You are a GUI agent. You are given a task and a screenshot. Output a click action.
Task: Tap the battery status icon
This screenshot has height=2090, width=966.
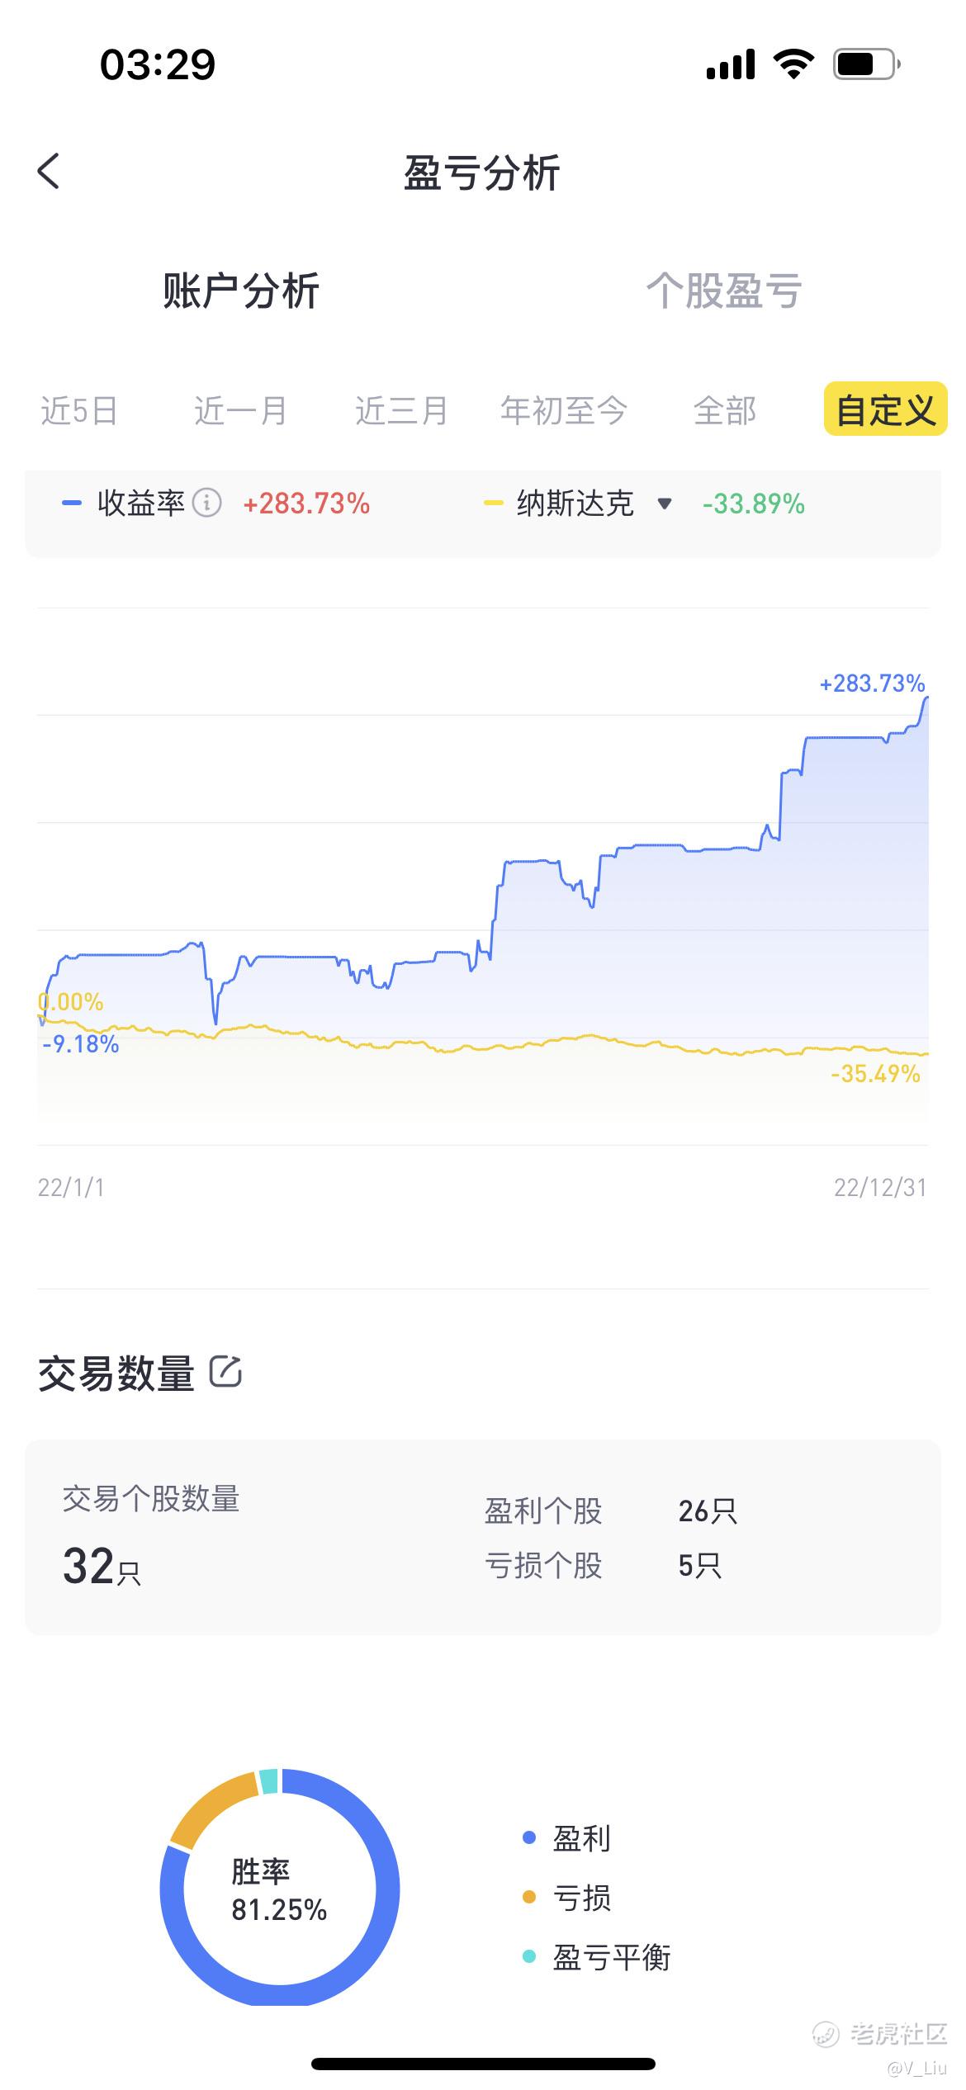[x=866, y=64]
